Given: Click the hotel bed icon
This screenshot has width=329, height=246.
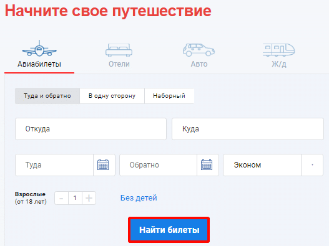Looking at the screenshot, I should (119, 50).
